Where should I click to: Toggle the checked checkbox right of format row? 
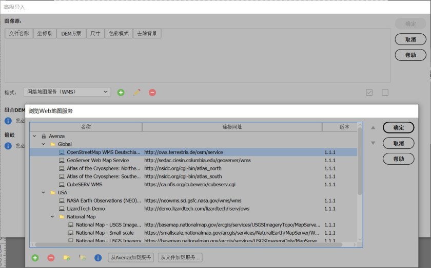point(369,93)
